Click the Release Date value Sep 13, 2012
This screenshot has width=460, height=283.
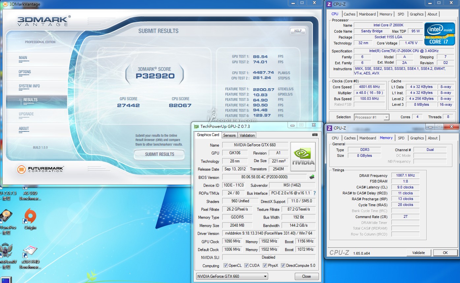tap(235, 169)
